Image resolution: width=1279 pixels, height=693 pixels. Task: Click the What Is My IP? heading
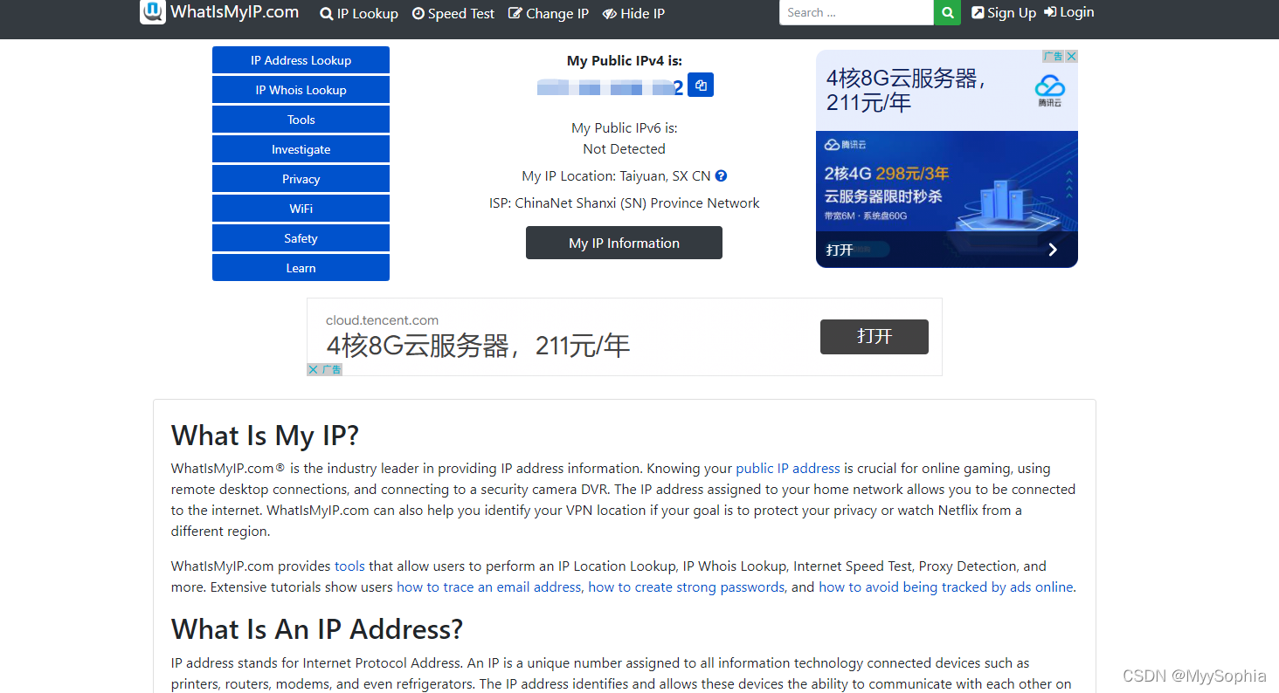(265, 436)
